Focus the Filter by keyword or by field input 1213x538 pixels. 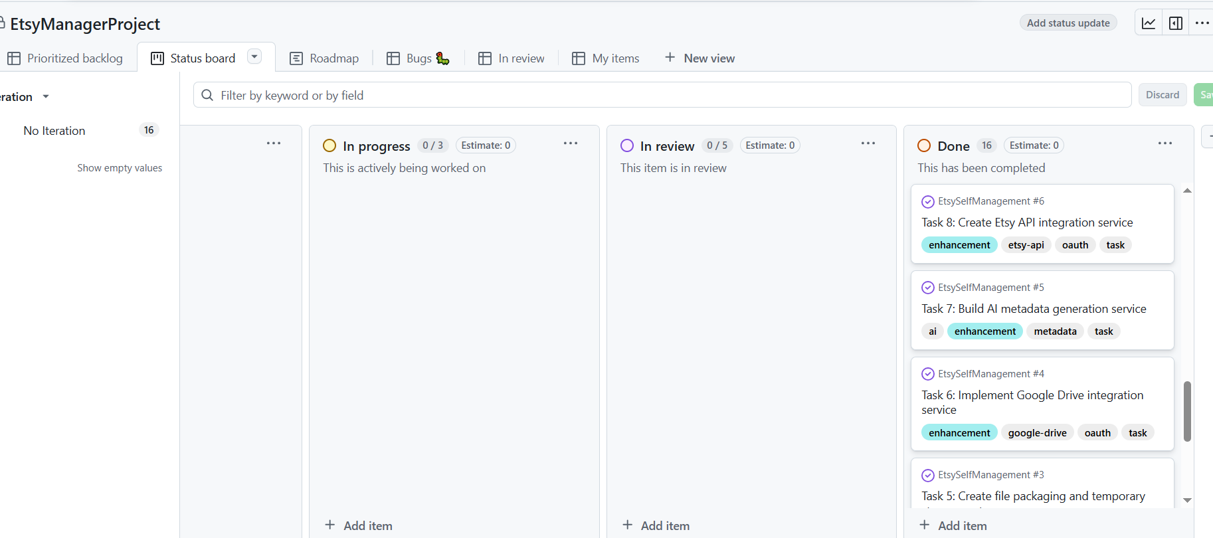point(662,95)
